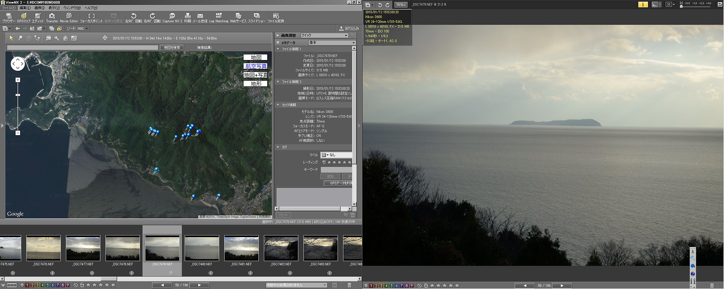724x289 pixels.
Task: Toggle the yellow image info overlay button
Action: click(643, 5)
